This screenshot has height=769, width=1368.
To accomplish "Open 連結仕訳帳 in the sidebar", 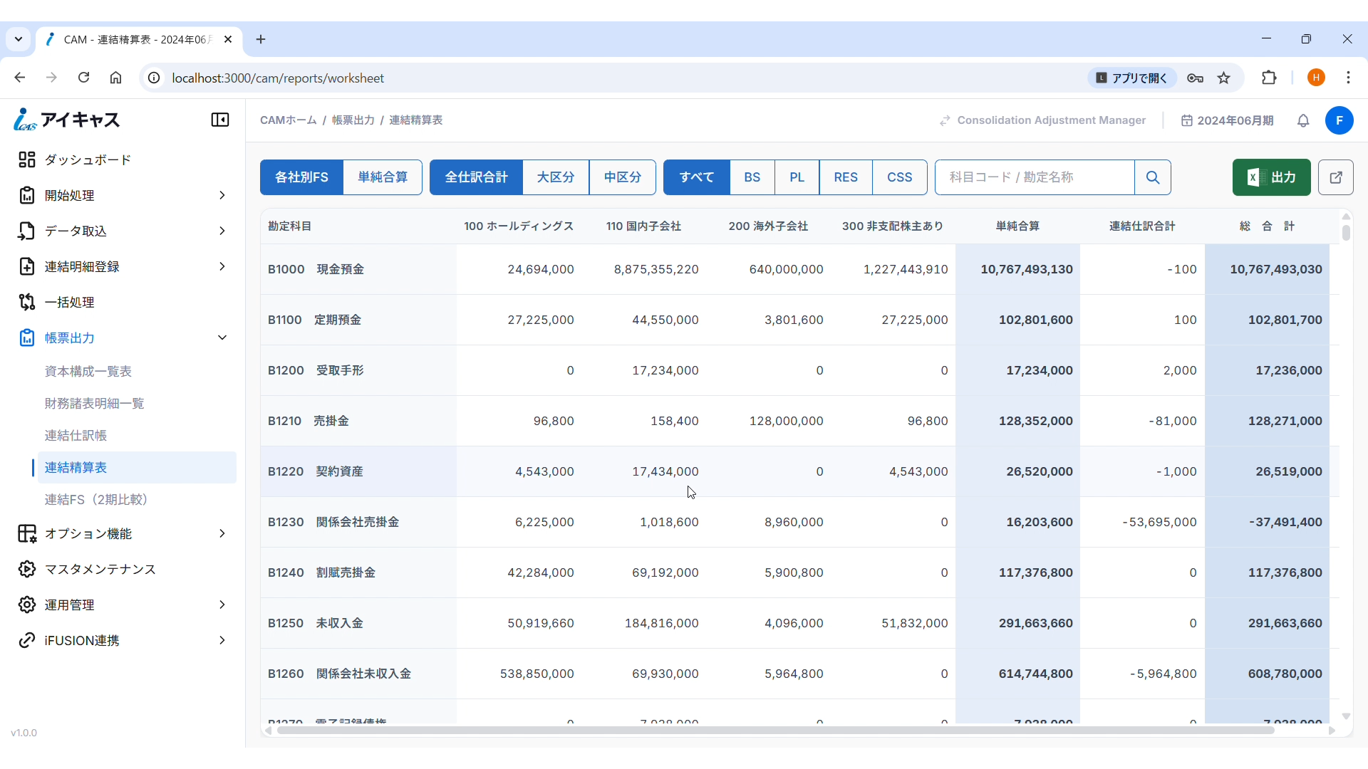I will click(76, 435).
